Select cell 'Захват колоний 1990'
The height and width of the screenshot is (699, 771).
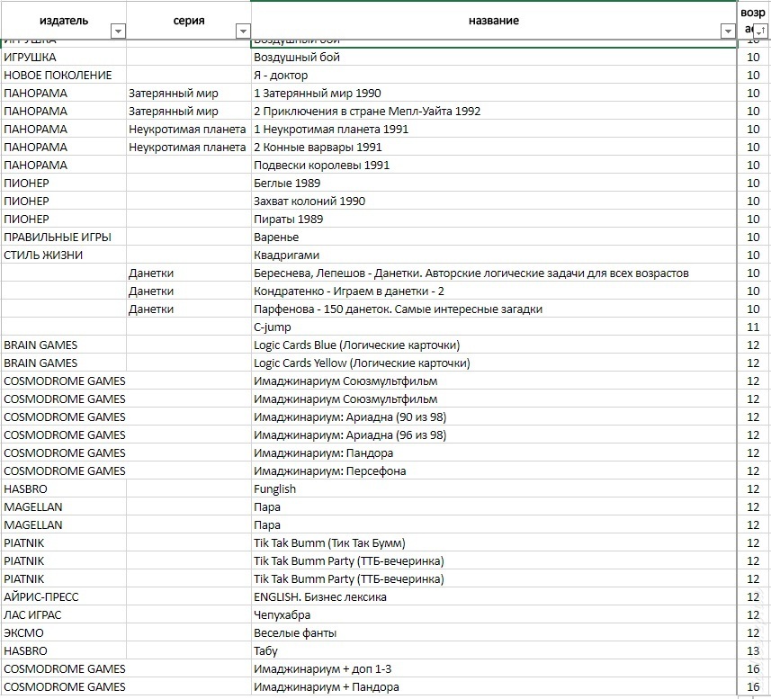(x=494, y=201)
